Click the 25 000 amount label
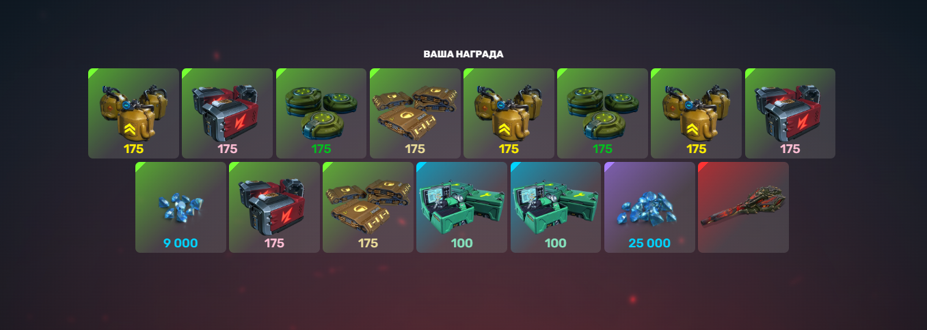The width and height of the screenshot is (927, 330). click(x=649, y=243)
